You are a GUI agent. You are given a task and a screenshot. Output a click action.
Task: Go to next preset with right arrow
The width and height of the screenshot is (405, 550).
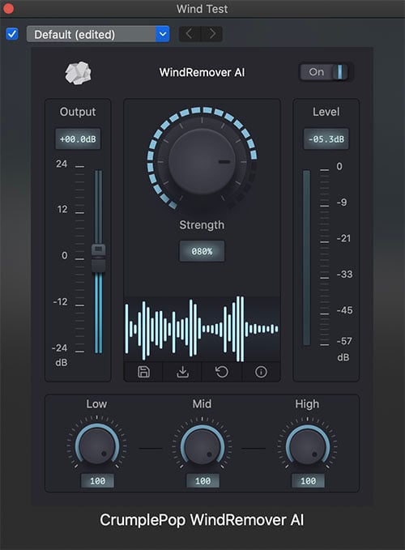coord(211,34)
